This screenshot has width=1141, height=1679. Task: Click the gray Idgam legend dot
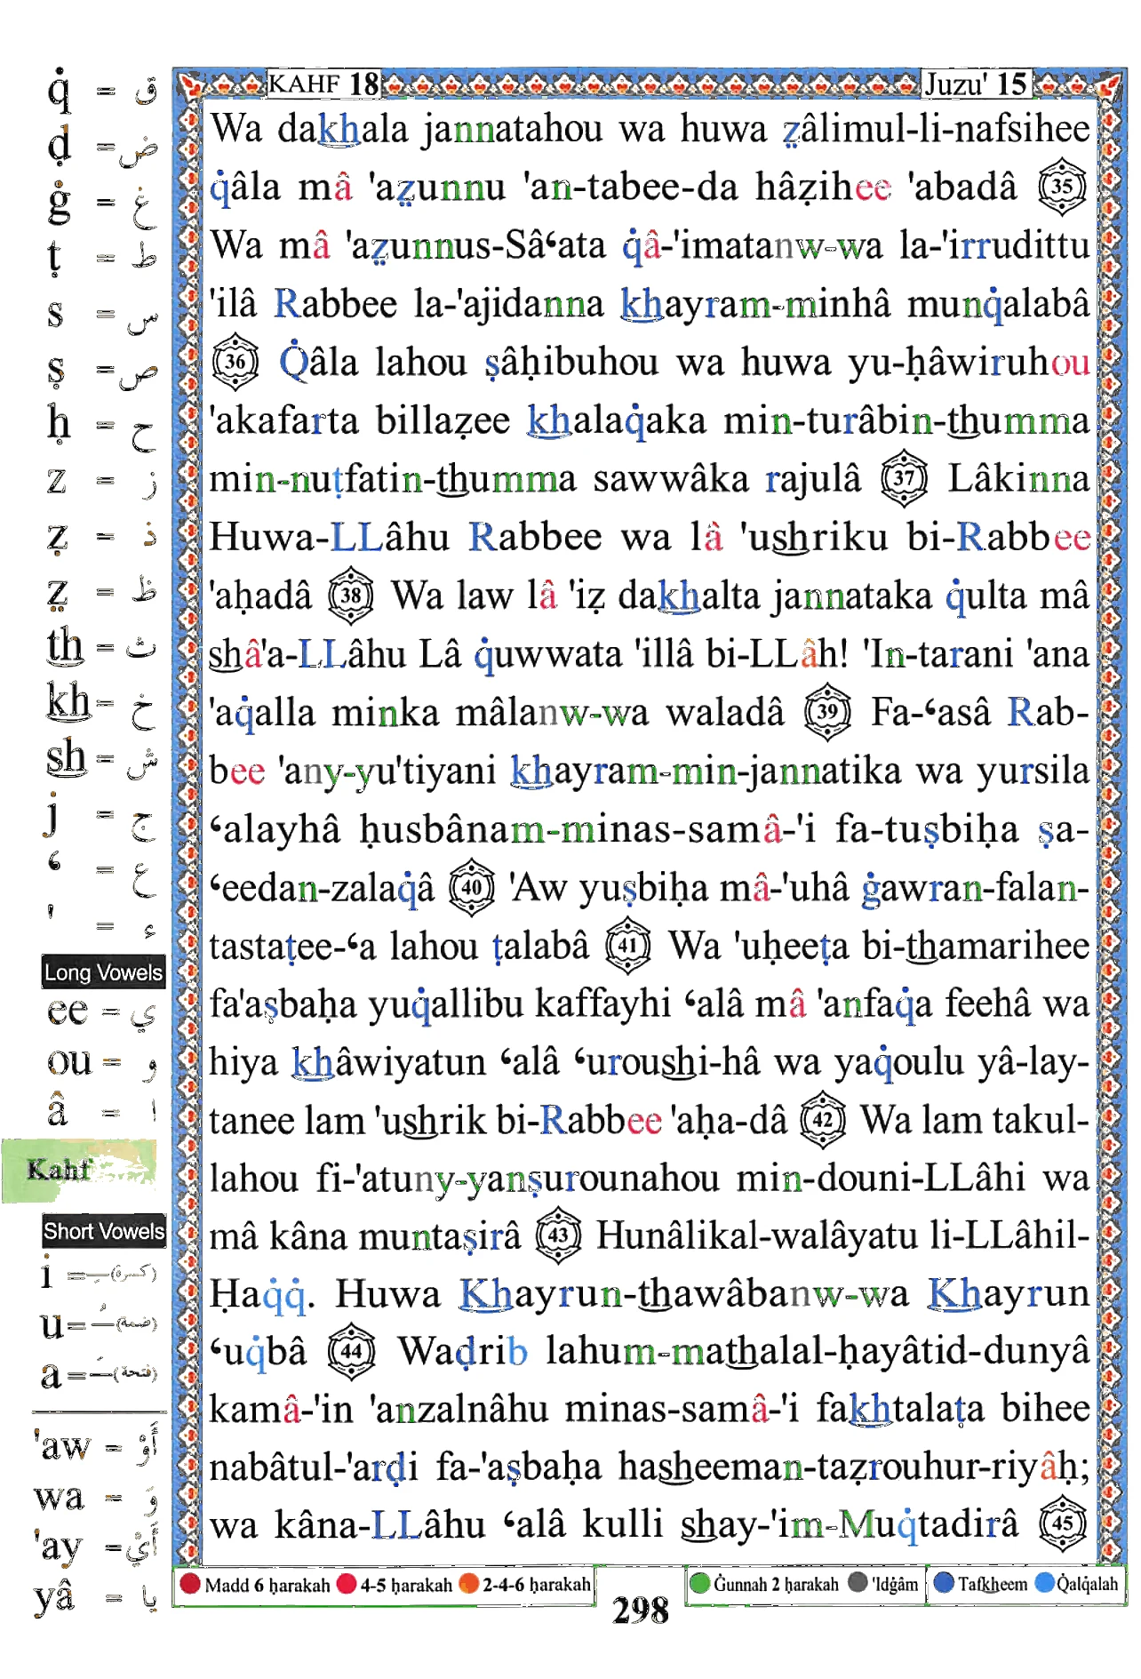point(858,1583)
